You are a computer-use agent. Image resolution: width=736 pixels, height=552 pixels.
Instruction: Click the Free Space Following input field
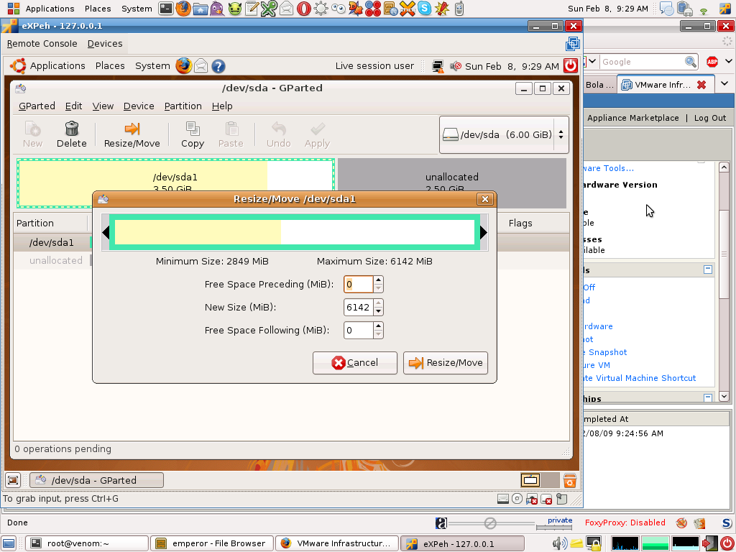(359, 331)
